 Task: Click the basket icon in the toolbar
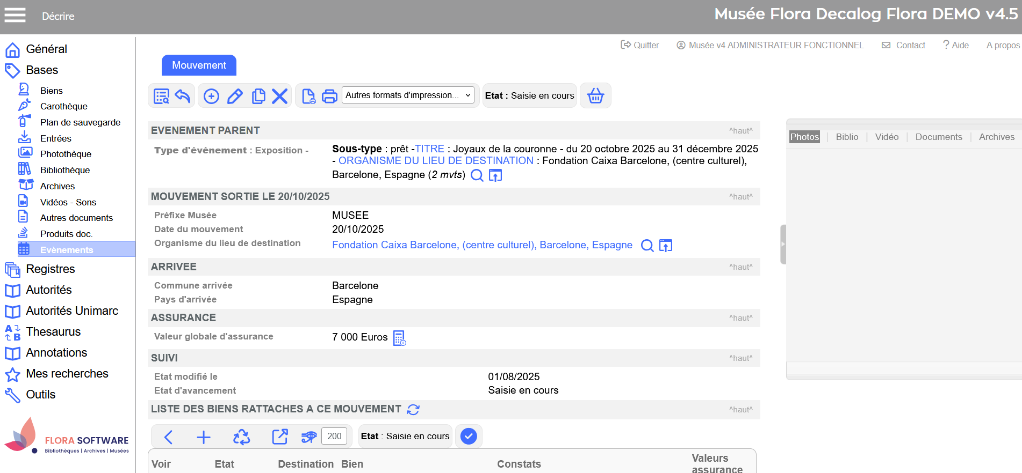pyautogui.click(x=595, y=96)
